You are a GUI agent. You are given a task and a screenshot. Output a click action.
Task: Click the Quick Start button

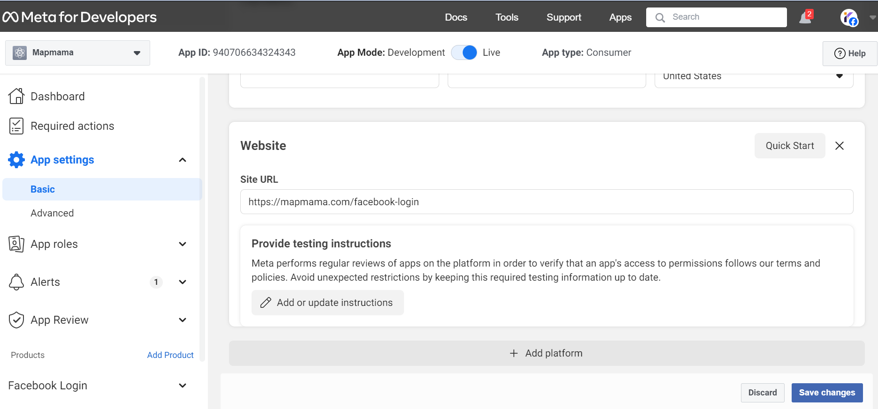click(790, 146)
